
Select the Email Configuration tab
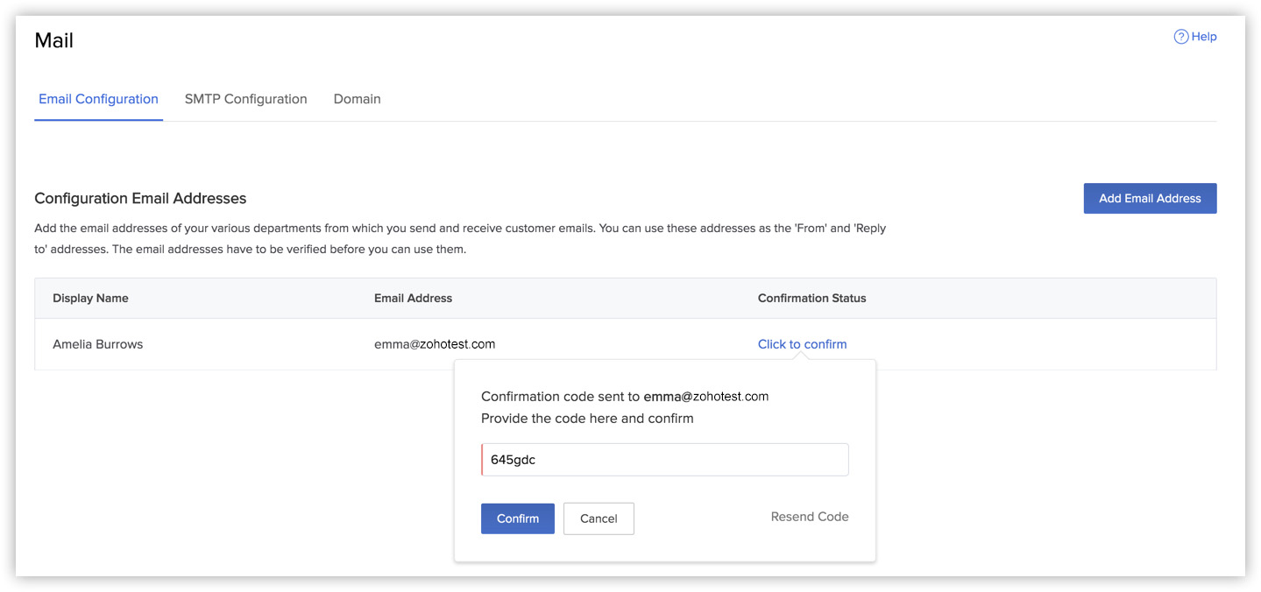[98, 99]
